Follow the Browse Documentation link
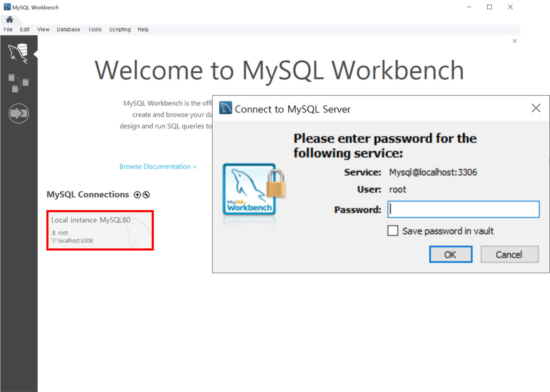This screenshot has height=392, width=550. point(158,167)
